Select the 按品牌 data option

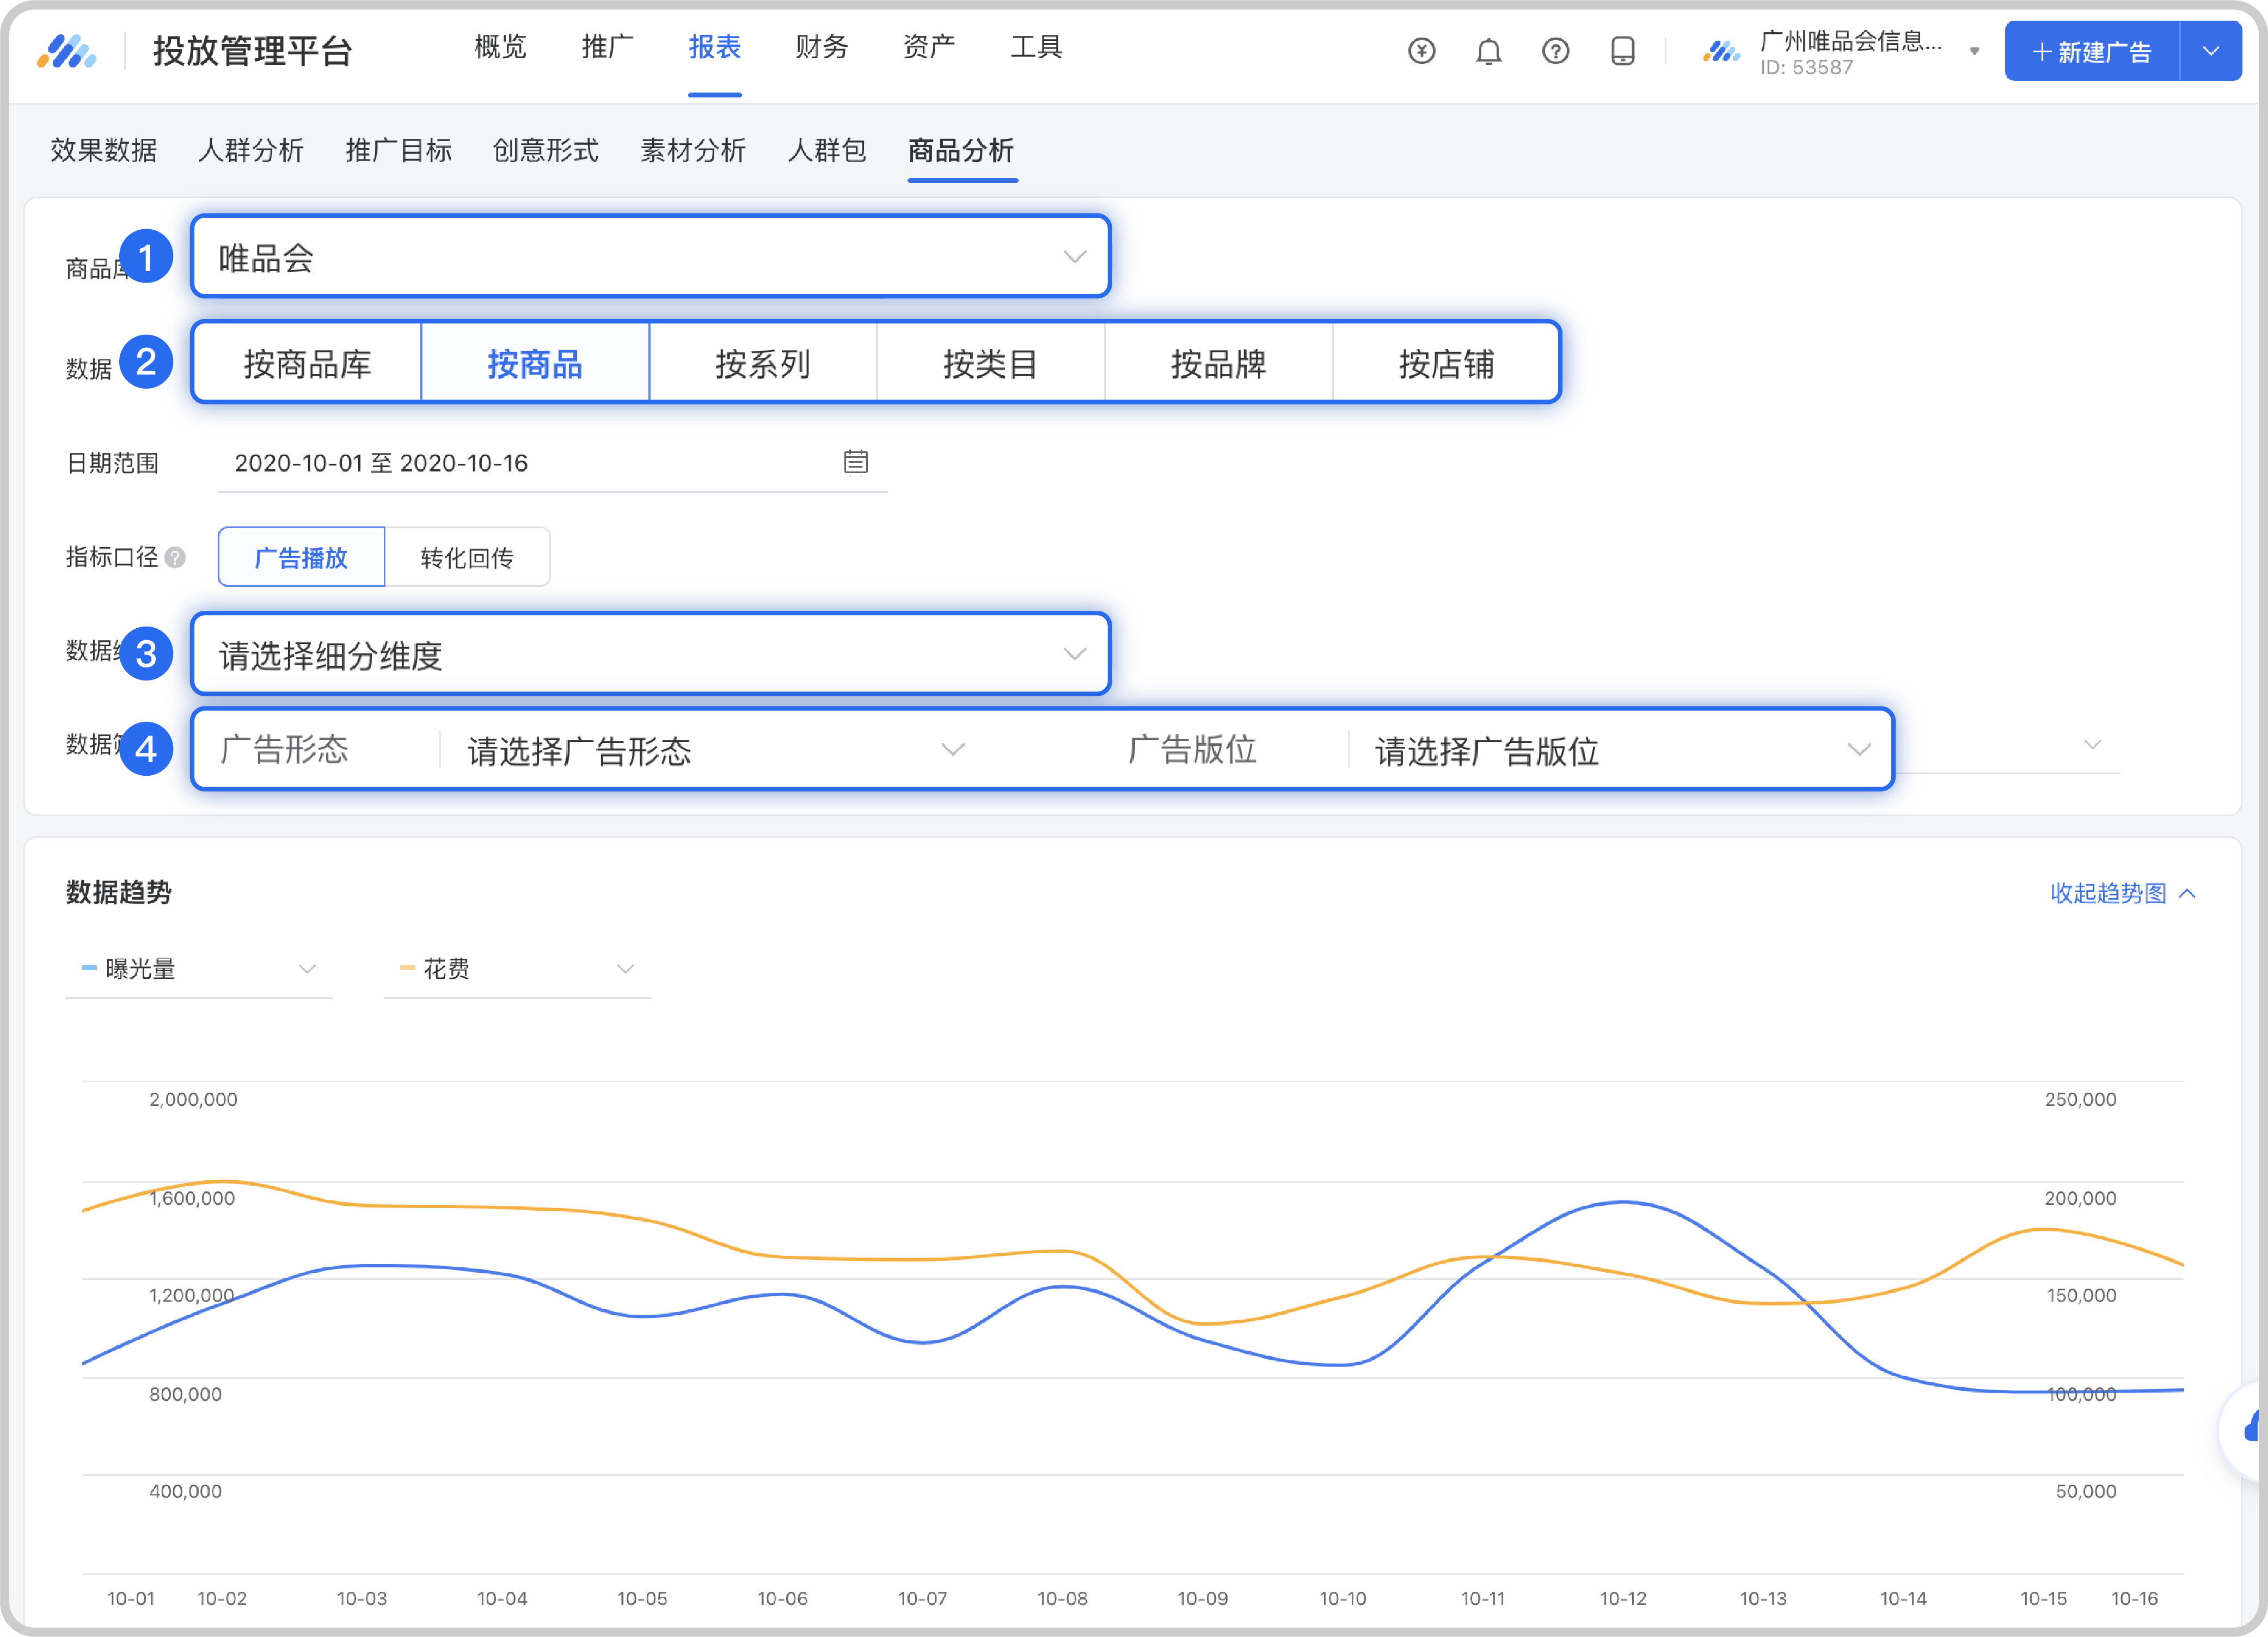1217,363
